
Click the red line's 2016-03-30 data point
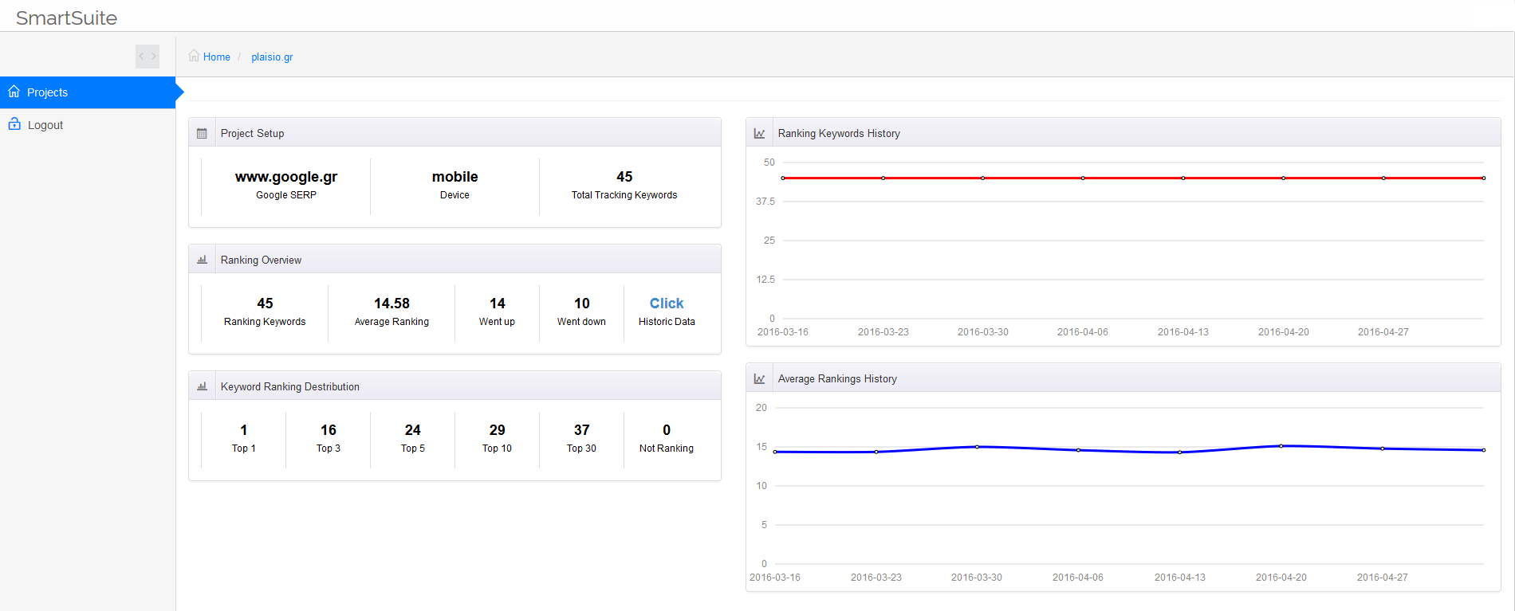[983, 178]
